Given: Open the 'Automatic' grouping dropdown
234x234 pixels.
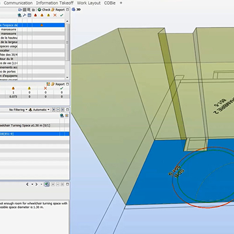Looking at the screenshot, I should pyautogui.click(x=39, y=110).
